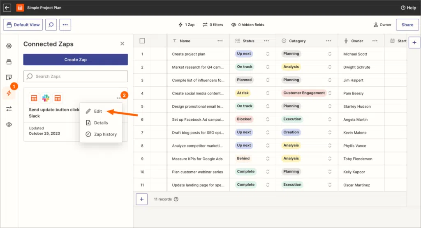
Task: Click second table icon on Zap card
Action: click(x=58, y=98)
